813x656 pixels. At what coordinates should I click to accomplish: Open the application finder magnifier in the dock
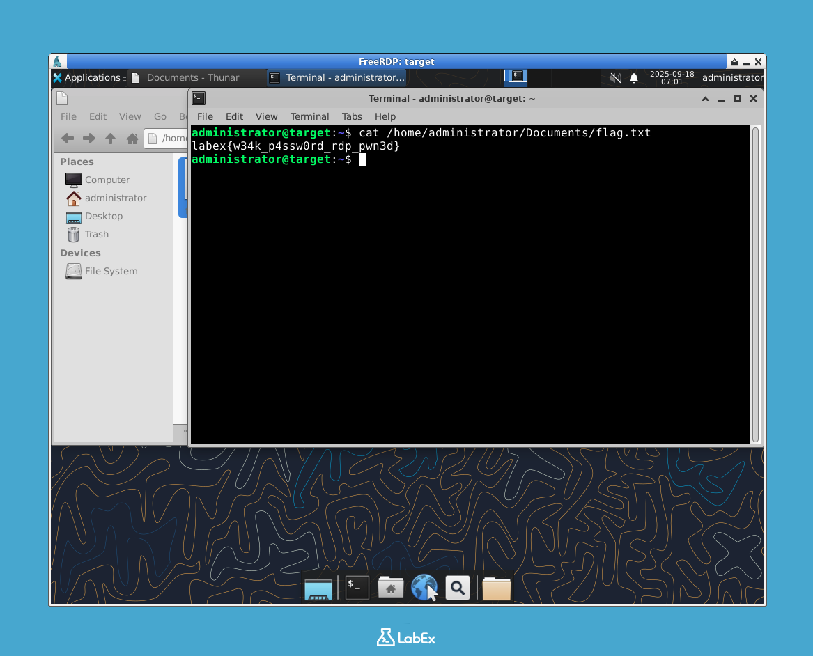click(x=457, y=587)
